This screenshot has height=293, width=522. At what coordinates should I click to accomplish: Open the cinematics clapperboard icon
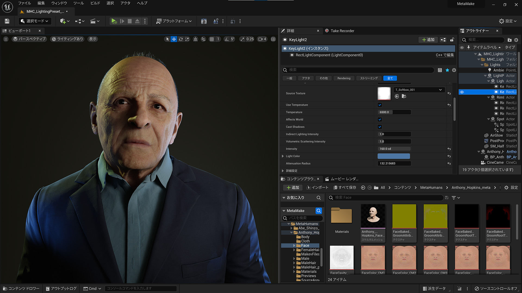tap(95, 21)
